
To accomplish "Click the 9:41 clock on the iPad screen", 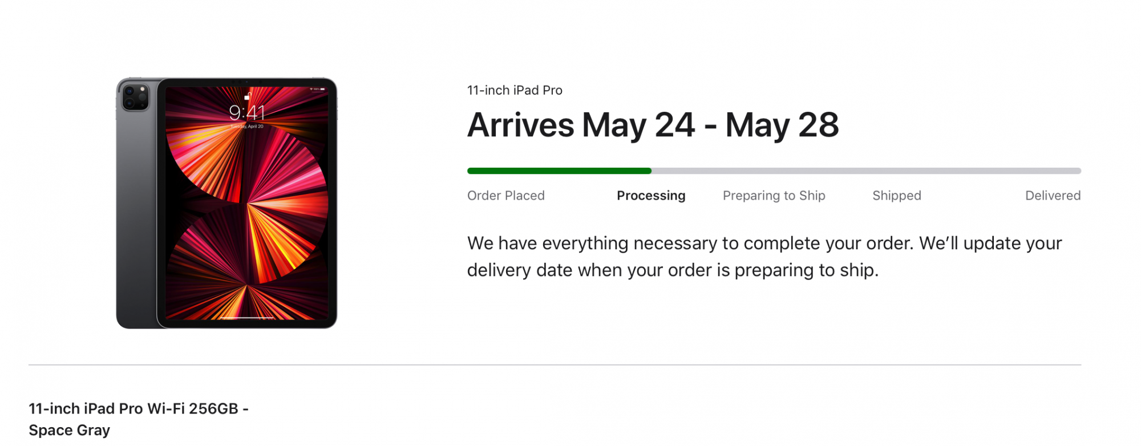I will click(x=247, y=112).
